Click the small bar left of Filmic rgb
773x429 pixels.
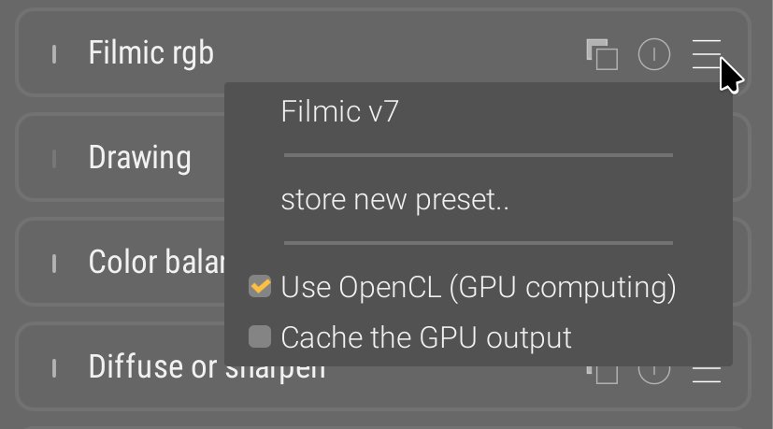click(54, 54)
